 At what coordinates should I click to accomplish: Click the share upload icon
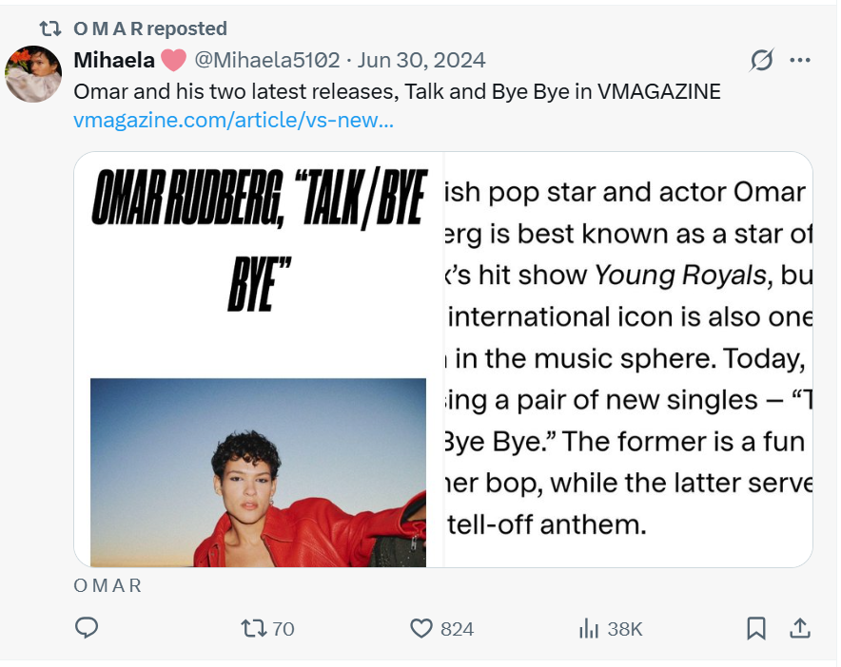point(800,628)
